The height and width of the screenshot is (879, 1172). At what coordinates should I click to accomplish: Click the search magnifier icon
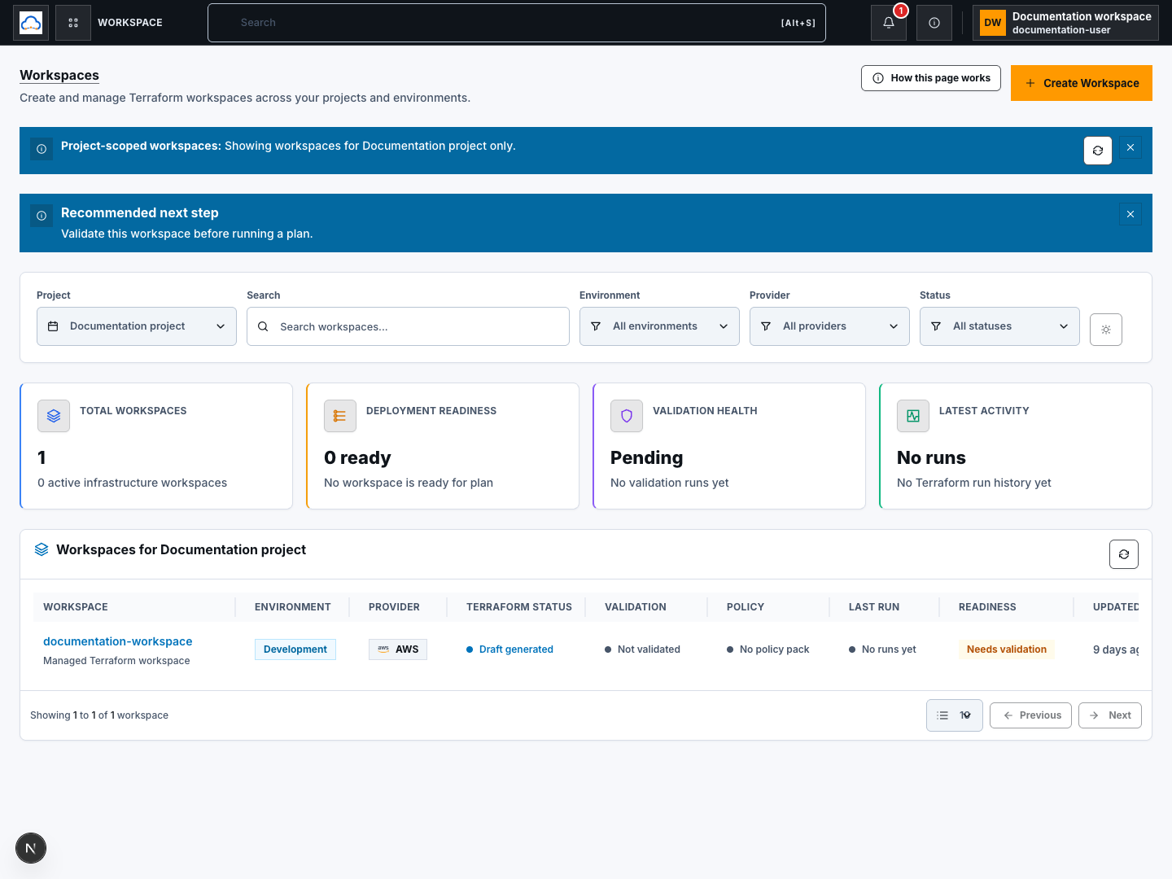pos(263,326)
